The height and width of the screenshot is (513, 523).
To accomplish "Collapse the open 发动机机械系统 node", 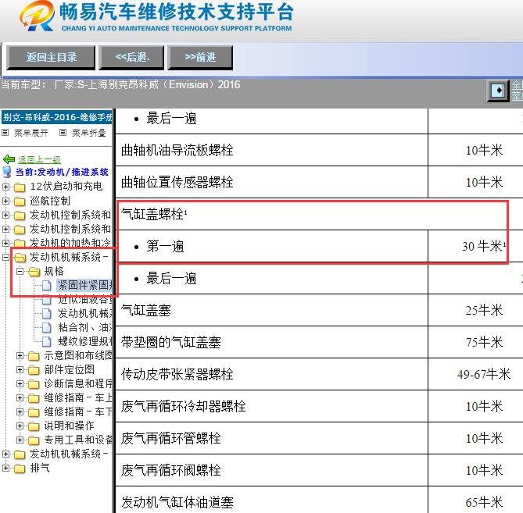I will (x=5, y=257).
